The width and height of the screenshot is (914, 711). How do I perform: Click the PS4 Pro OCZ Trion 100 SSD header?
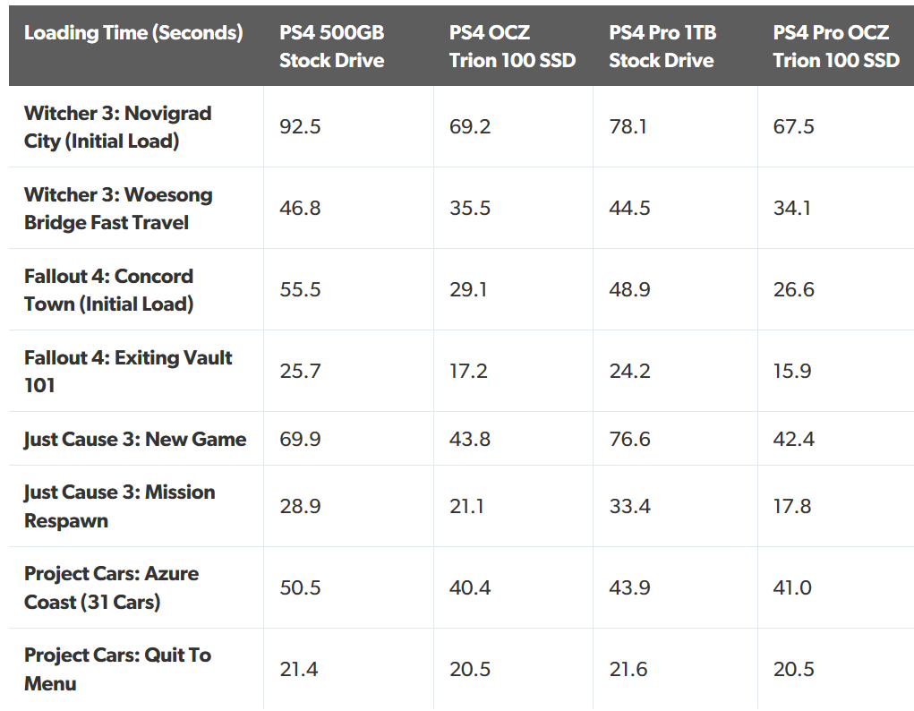[836, 47]
